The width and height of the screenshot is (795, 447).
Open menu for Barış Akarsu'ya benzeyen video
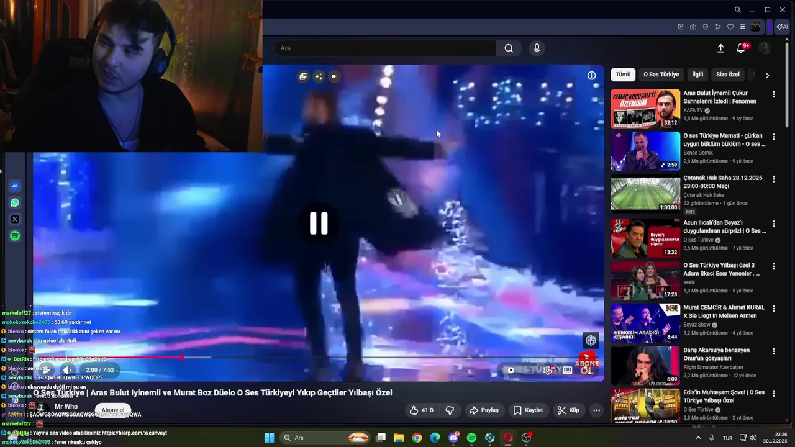point(774,351)
